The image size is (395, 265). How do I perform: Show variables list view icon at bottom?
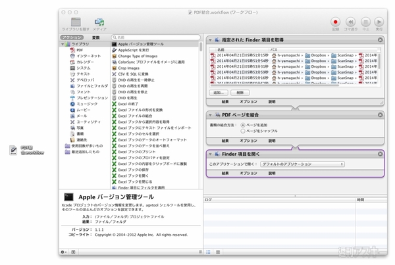pyautogui.click(x=218, y=252)
